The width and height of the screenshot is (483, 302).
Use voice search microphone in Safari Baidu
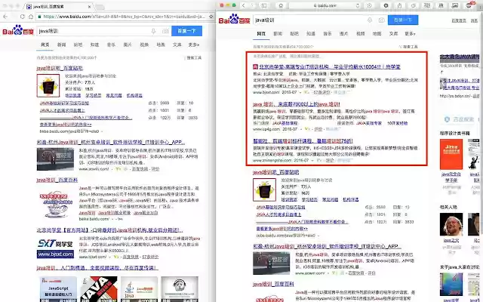[x=370, y=20]
